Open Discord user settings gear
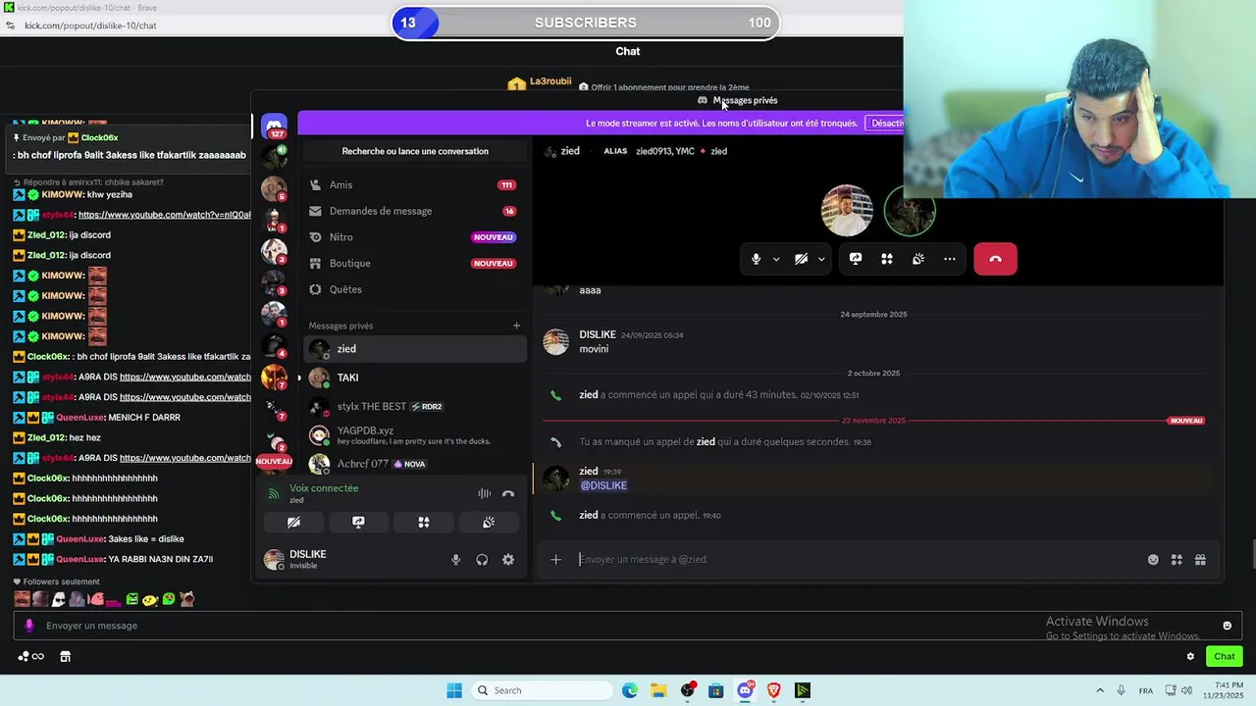 tap(508, 560)
